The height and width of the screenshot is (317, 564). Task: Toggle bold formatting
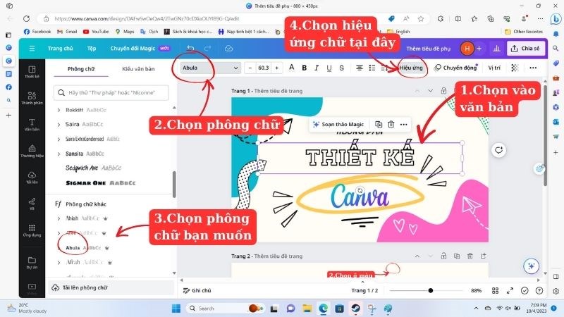[x=305, y=68]
